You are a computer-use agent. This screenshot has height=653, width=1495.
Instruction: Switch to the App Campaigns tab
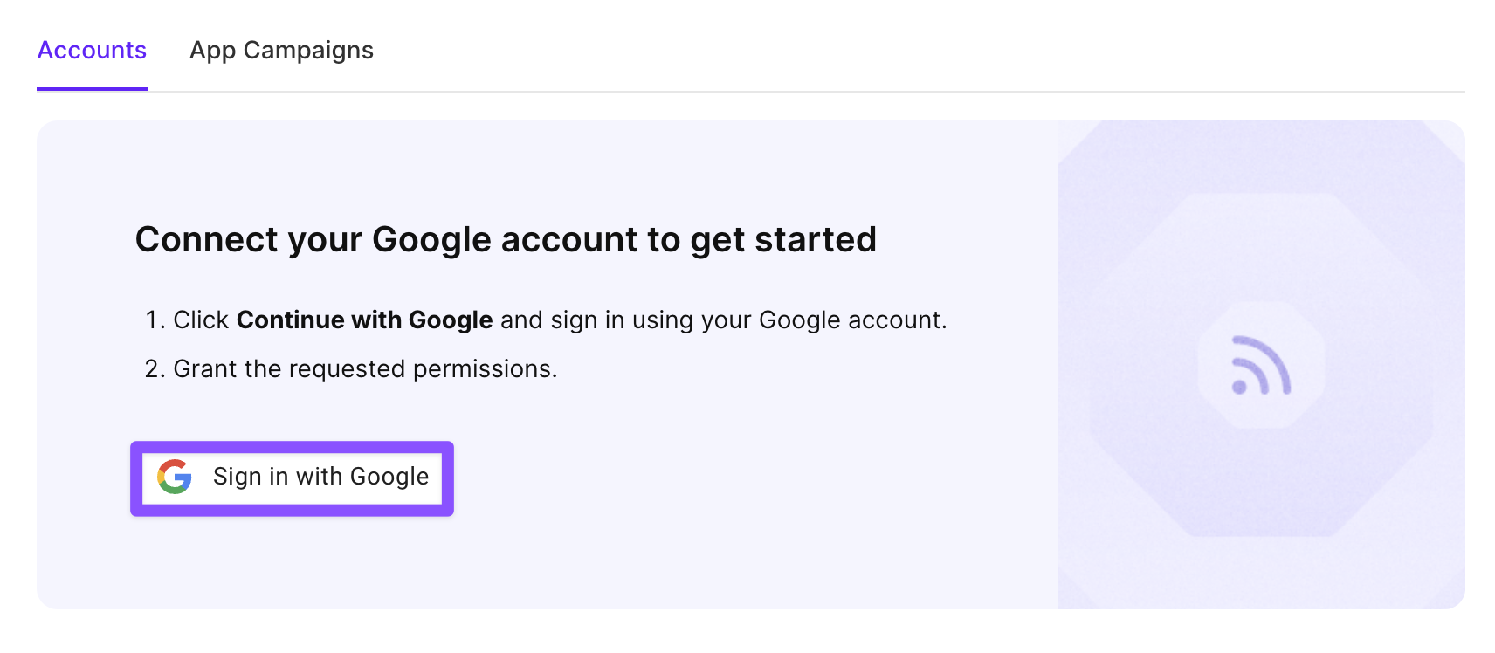pos(281,50)
